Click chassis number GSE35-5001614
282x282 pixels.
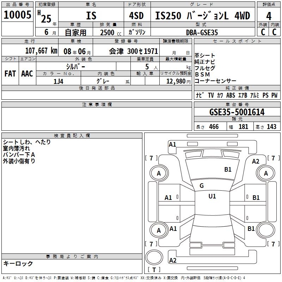pyautogui.click(x=237, y=112)
